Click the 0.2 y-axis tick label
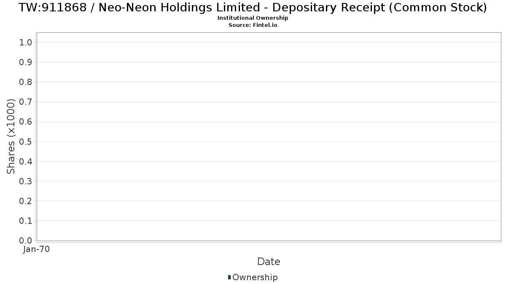This screenshot has width=506, height=284. [26, 201]
